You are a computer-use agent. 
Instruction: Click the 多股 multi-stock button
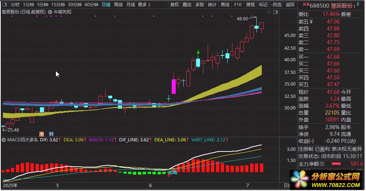pyautogui.click(x=200, y=4)
